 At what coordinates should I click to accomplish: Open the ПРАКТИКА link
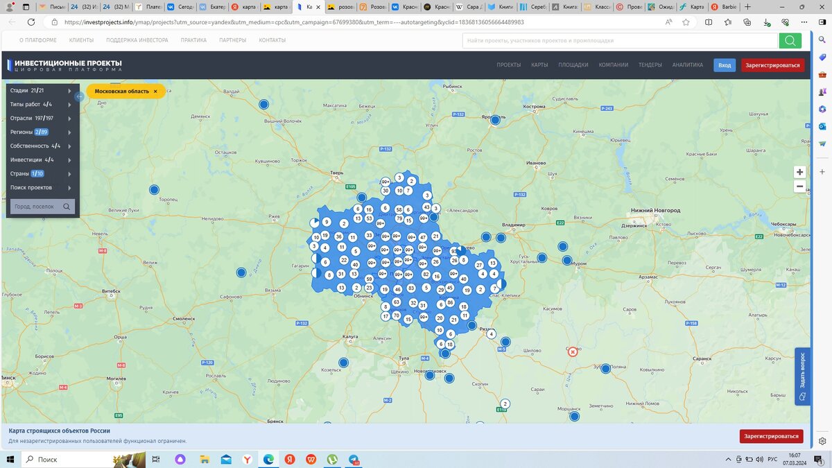click(193, 40)
